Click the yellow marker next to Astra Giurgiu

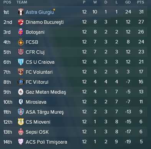pyautogui.click(x=54, y=10)
